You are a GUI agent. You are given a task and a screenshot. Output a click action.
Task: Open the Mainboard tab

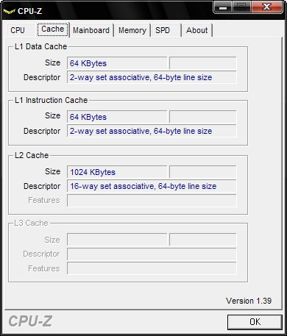[x=91, y=30]
